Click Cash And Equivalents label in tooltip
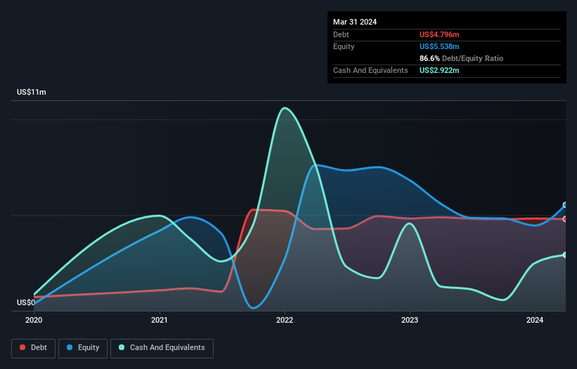 [x=370, y=70]
